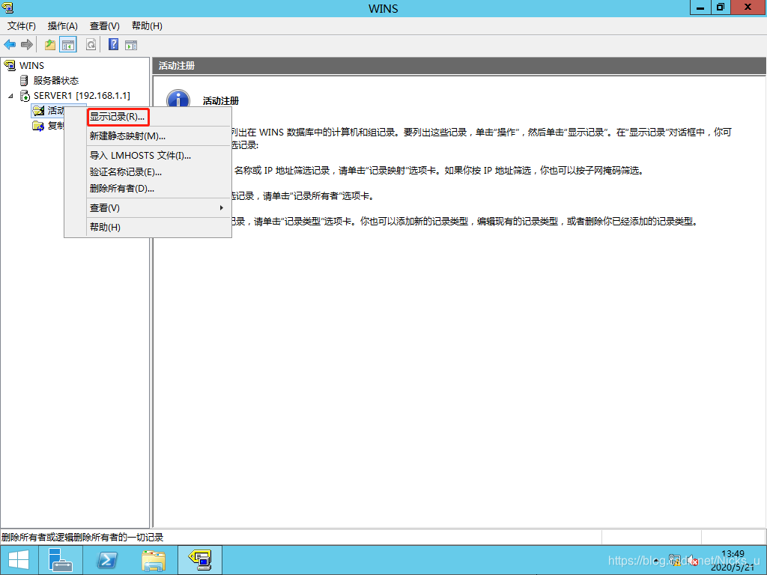Viewport: 767px width, 575px height.
Task: Restore down the WINS window
Action: pos(721,7)
